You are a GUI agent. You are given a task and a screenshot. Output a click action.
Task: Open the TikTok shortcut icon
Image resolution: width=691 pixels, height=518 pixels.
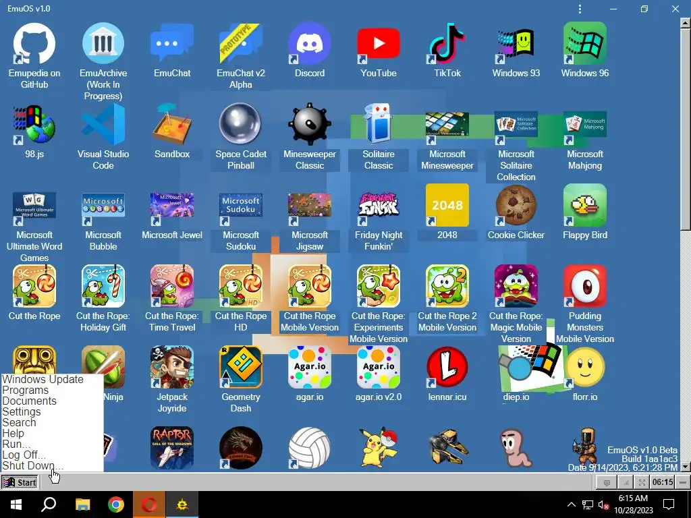click(447, 44)
